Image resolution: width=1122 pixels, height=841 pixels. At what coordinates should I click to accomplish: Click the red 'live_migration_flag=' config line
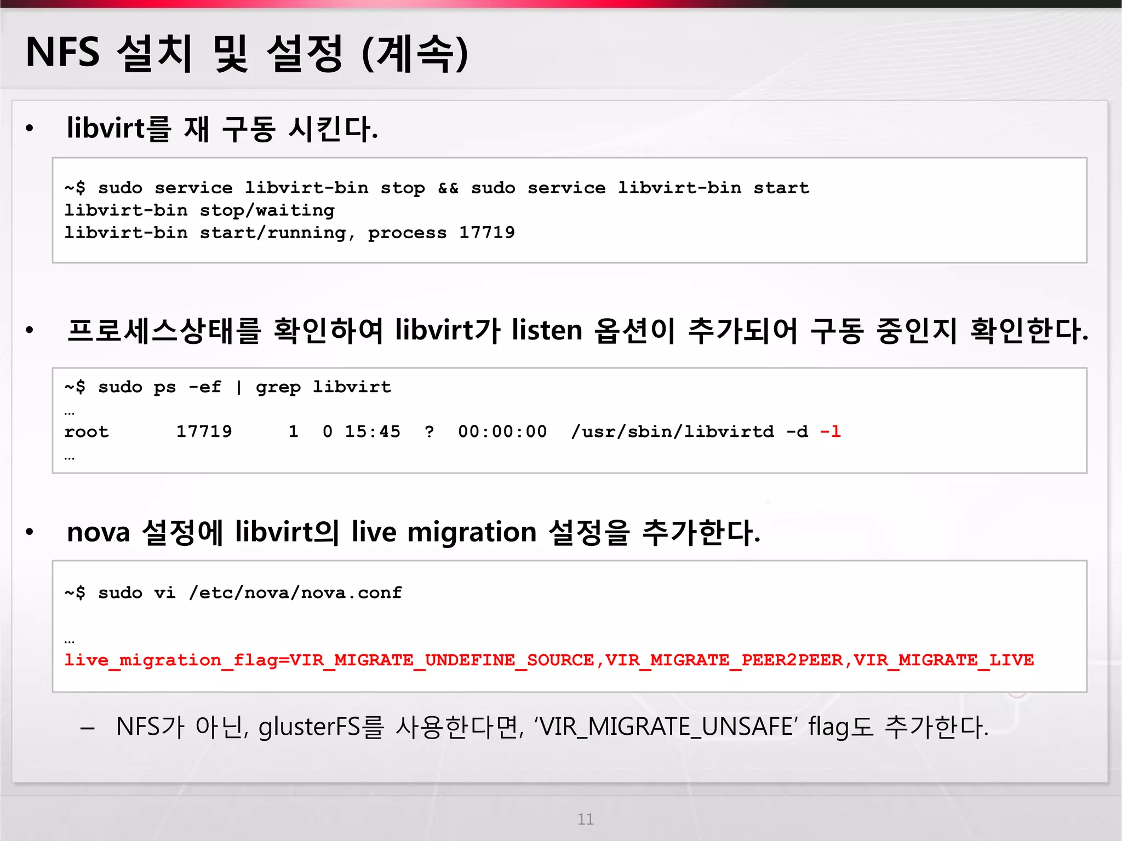pos(549,660)
